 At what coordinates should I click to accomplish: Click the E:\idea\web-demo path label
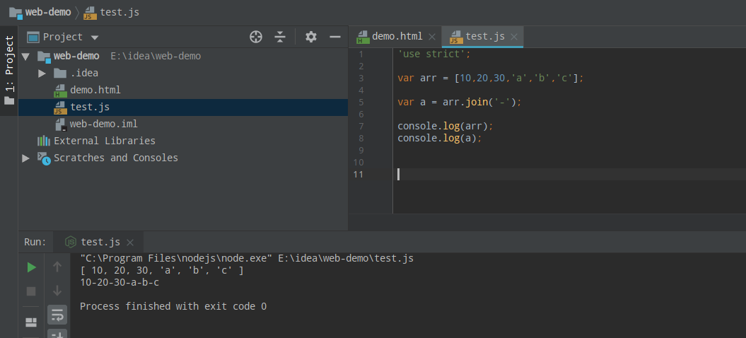(156, 56)
